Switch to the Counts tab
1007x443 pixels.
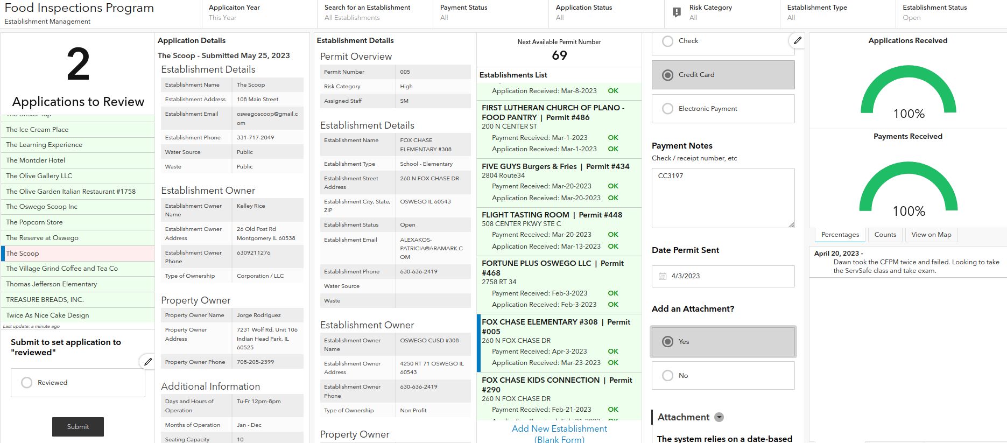[x=885, y=235]
